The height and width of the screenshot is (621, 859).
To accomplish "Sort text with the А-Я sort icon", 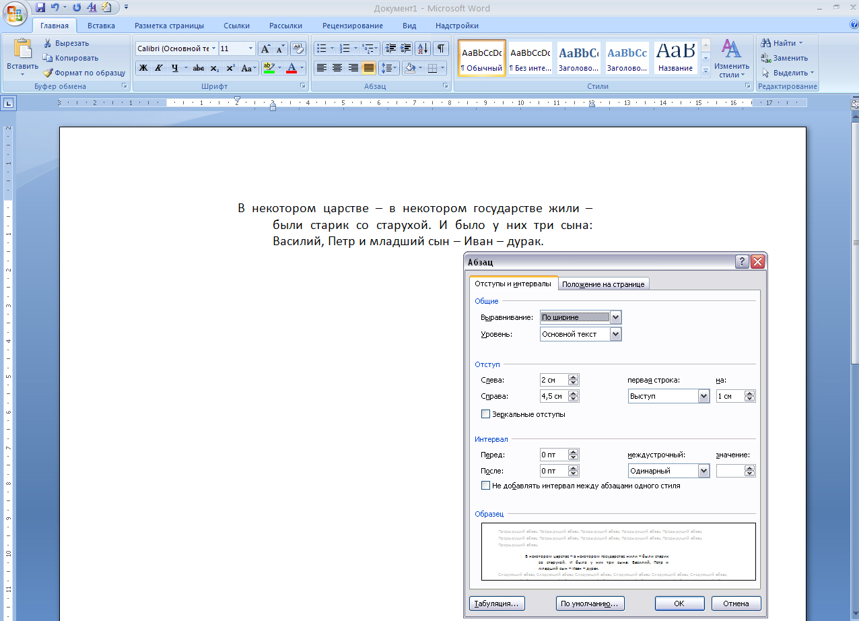I will tap(423, 48).
